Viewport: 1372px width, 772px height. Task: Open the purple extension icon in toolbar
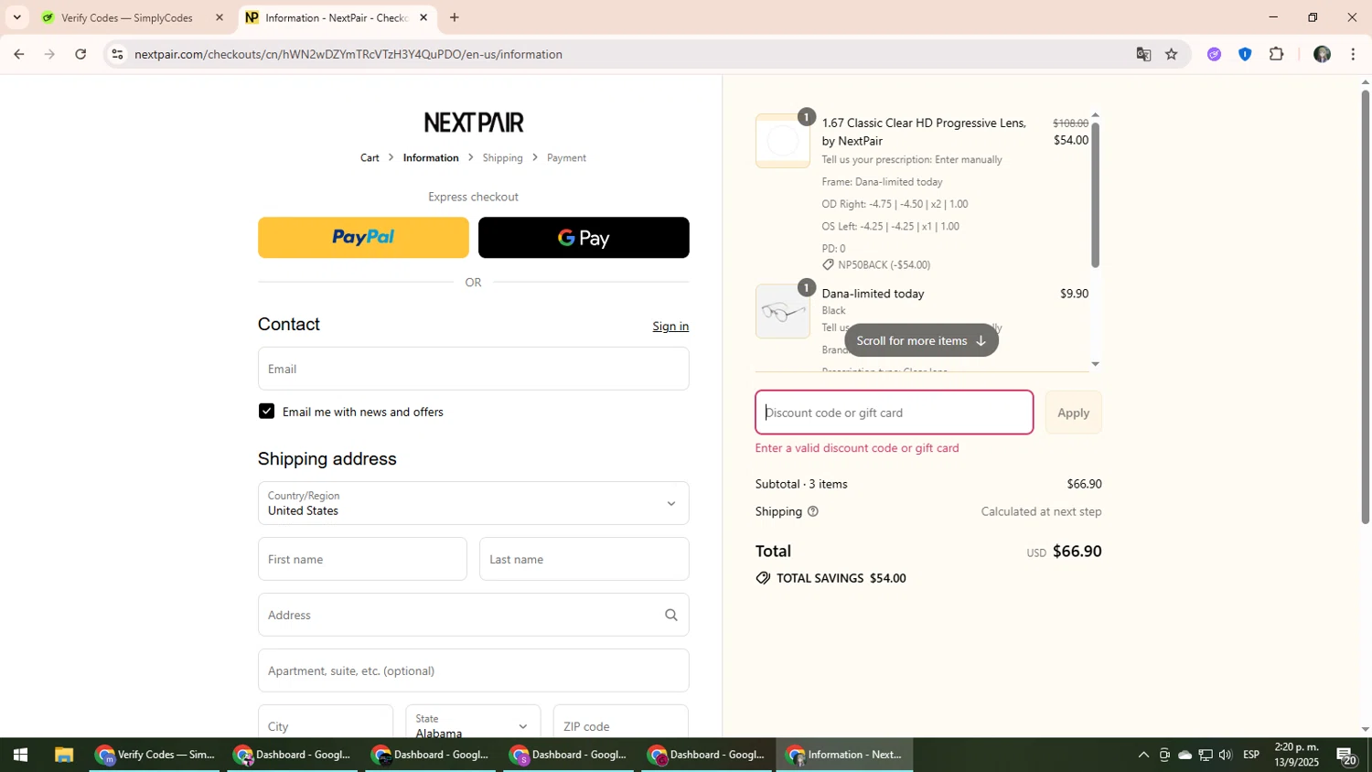pos(1214,54)
